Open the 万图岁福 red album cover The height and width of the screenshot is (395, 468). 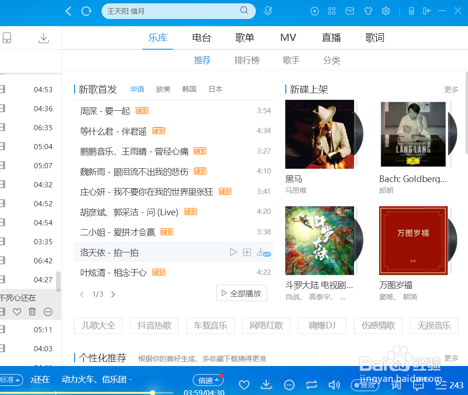pos(413,241)
